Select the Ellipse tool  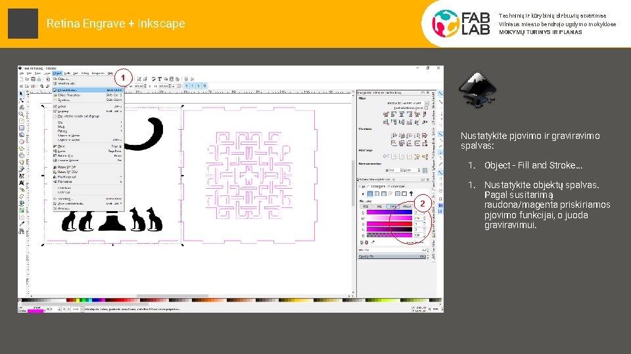[x=22, y=142]
